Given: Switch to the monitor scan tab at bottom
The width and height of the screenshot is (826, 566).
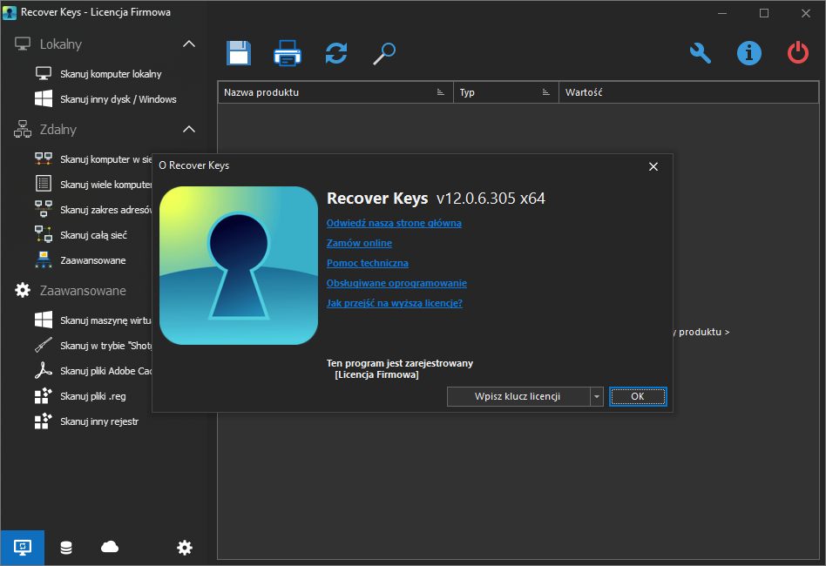Looking at the screenshot, I should pyautogui.click(x=22, y=548).
